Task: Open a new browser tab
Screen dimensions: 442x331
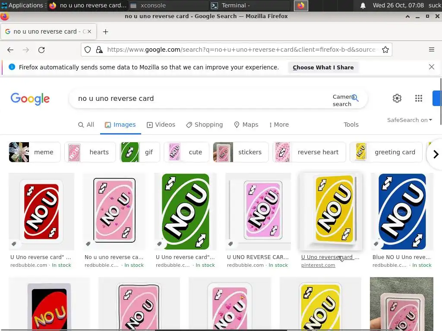Action: click(105, 31)
